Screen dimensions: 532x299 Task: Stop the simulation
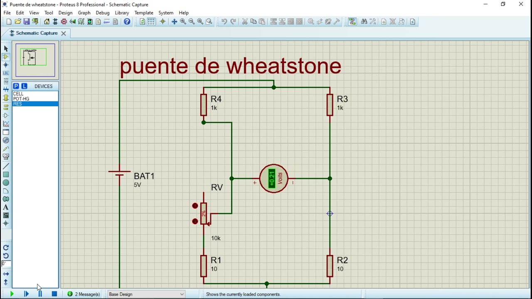pos(54,294)
